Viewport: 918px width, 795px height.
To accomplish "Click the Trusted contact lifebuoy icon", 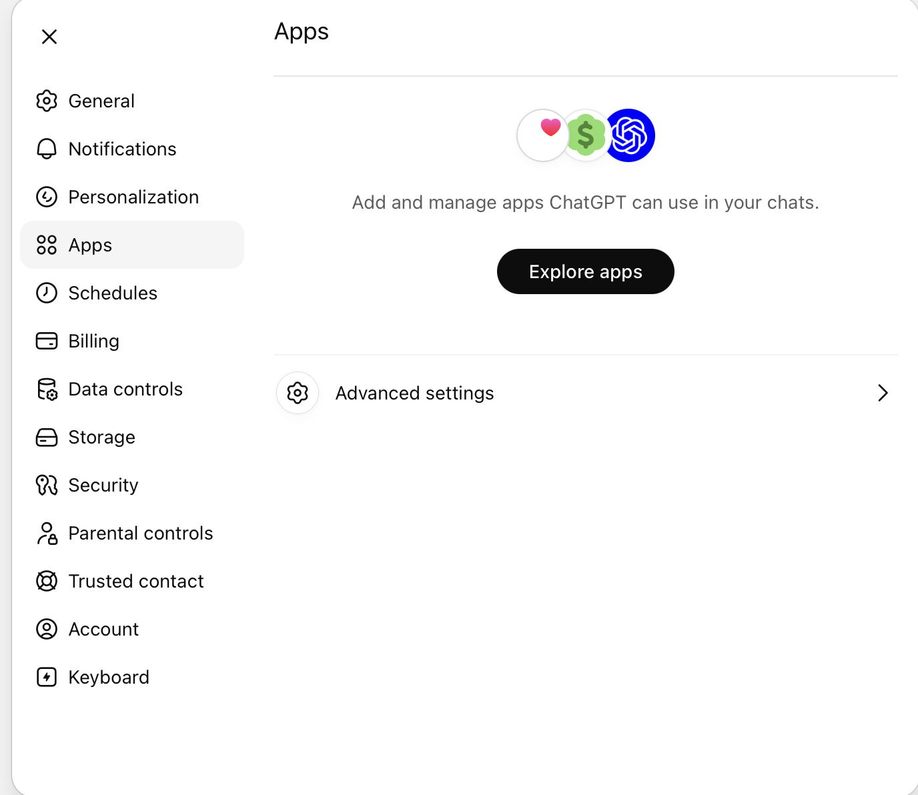I will [47, 581].
